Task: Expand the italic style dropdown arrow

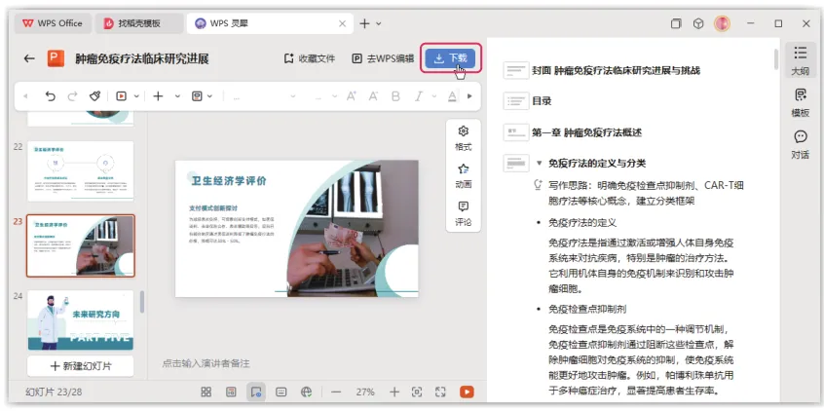Action: click(x=434, y=96)
